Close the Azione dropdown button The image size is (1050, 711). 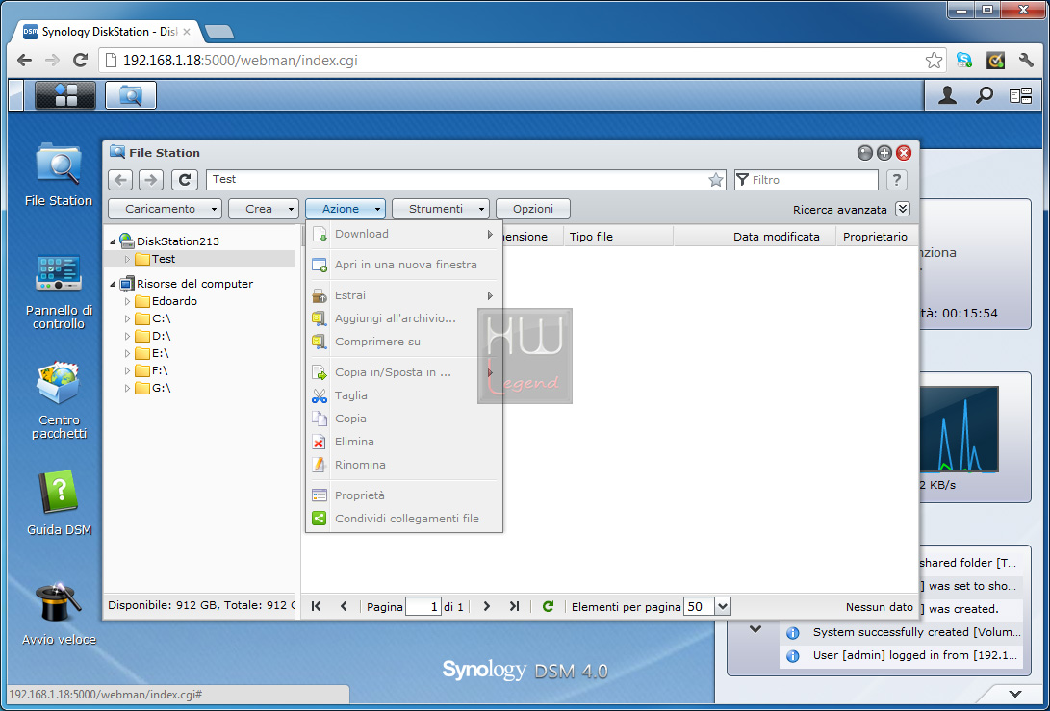coord(346,209)
